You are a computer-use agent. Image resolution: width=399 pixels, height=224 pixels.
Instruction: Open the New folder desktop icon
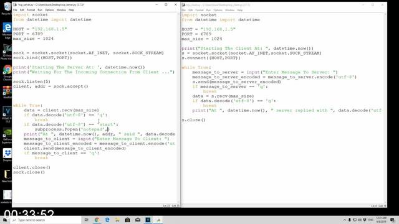coord(7,176)
